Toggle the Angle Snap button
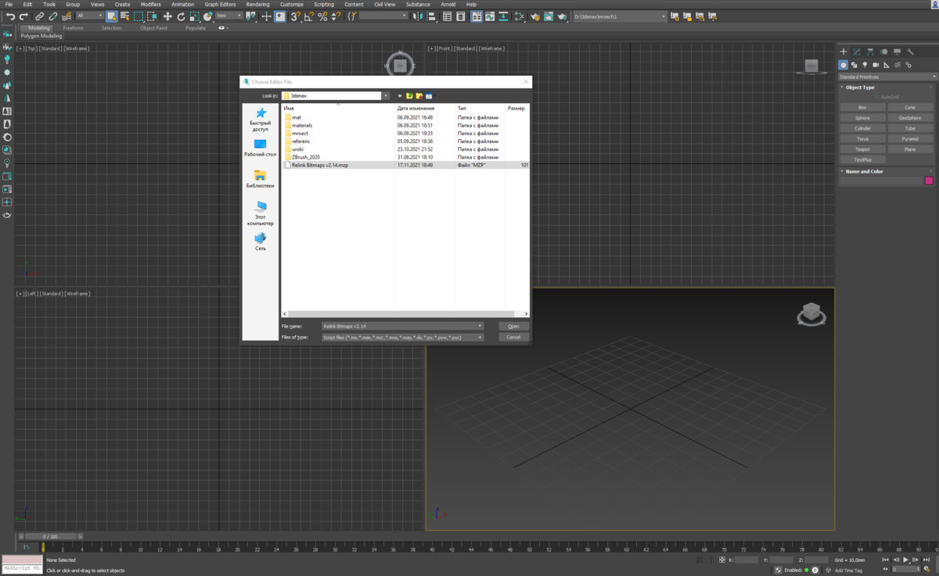Screen dimensions: 939x576 pos(309,16)
